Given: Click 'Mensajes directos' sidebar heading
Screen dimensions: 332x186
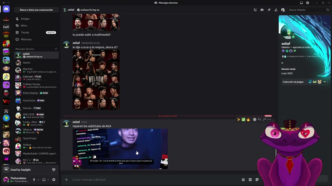Looking at the screenshot, I should tap(25, 49).
